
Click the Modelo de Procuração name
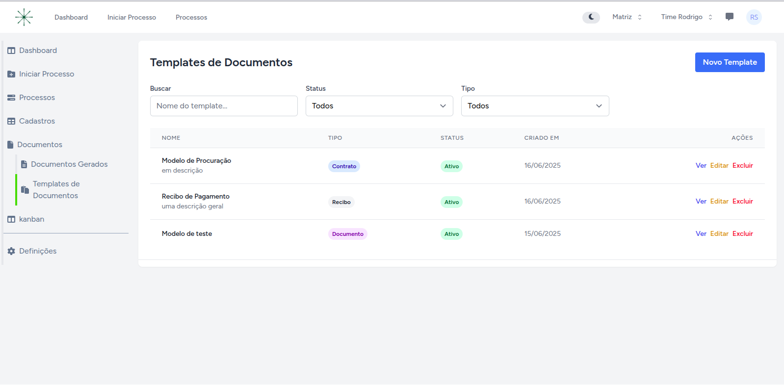coord(196,160)
